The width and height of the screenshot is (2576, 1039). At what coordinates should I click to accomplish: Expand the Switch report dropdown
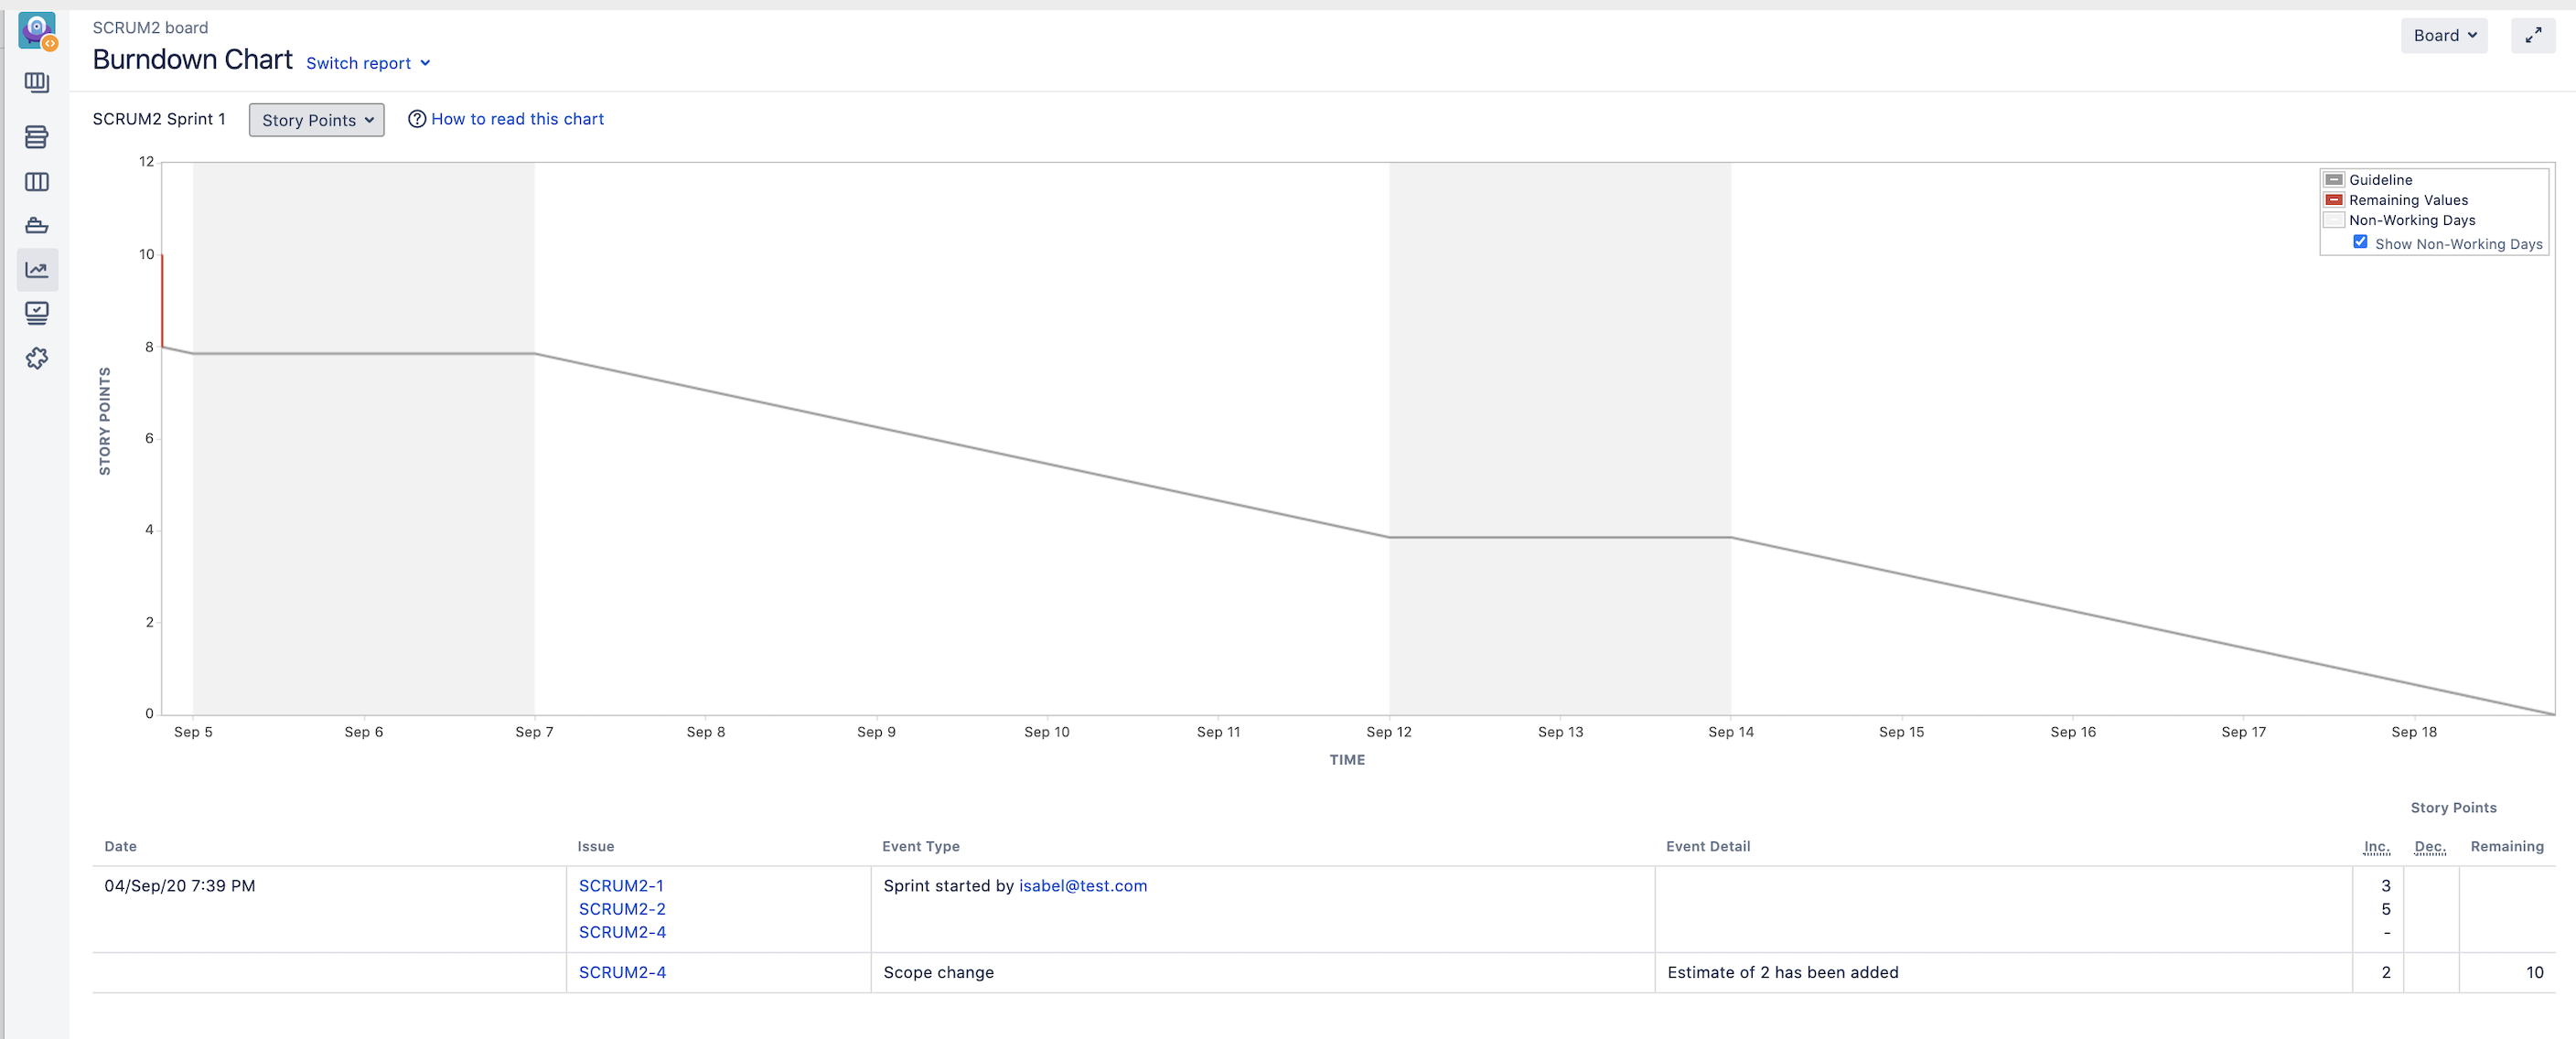[368, 63]
